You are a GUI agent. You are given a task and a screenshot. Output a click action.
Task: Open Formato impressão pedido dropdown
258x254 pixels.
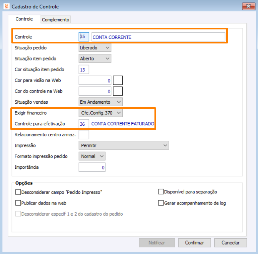click(92, 156)
